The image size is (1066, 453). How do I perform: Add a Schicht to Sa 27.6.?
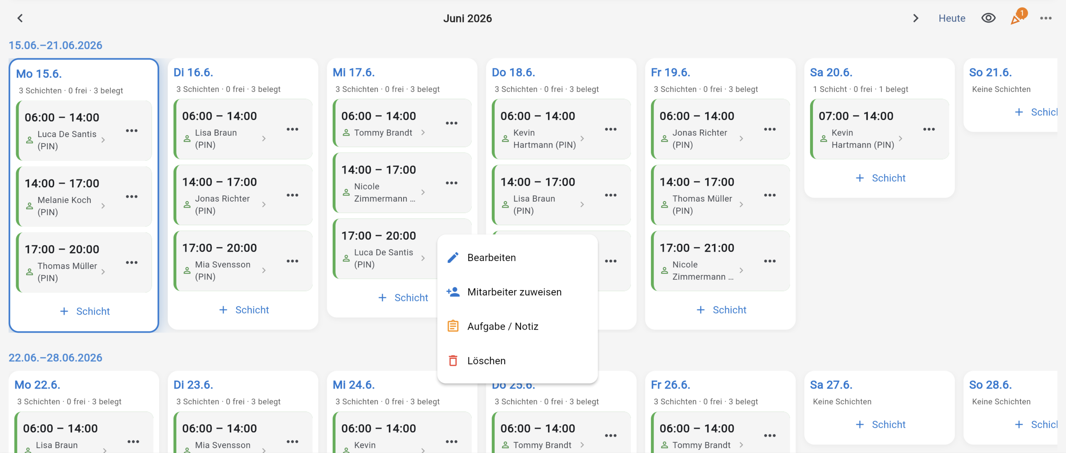[880, 424]
